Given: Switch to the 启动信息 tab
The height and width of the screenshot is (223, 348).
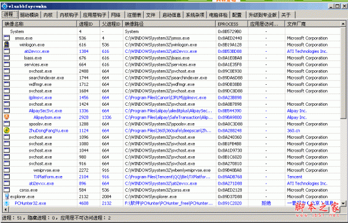Looking at the screenshot, I should tap(171, 15).
